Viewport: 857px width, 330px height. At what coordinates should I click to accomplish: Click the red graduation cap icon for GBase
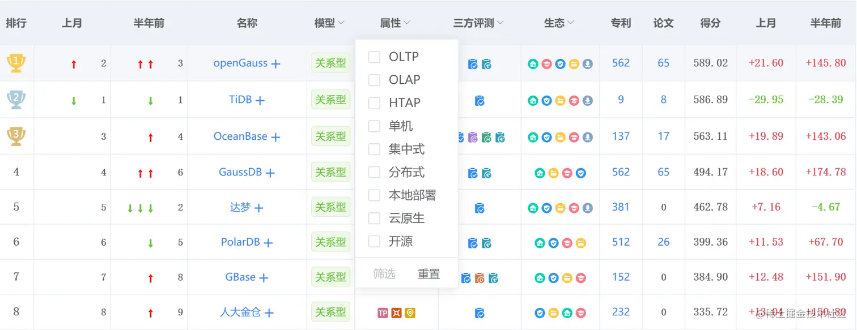point(581,278)
